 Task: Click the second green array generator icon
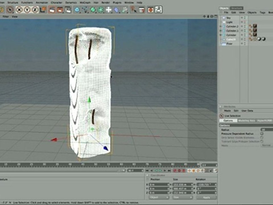(x=101, y=10)
